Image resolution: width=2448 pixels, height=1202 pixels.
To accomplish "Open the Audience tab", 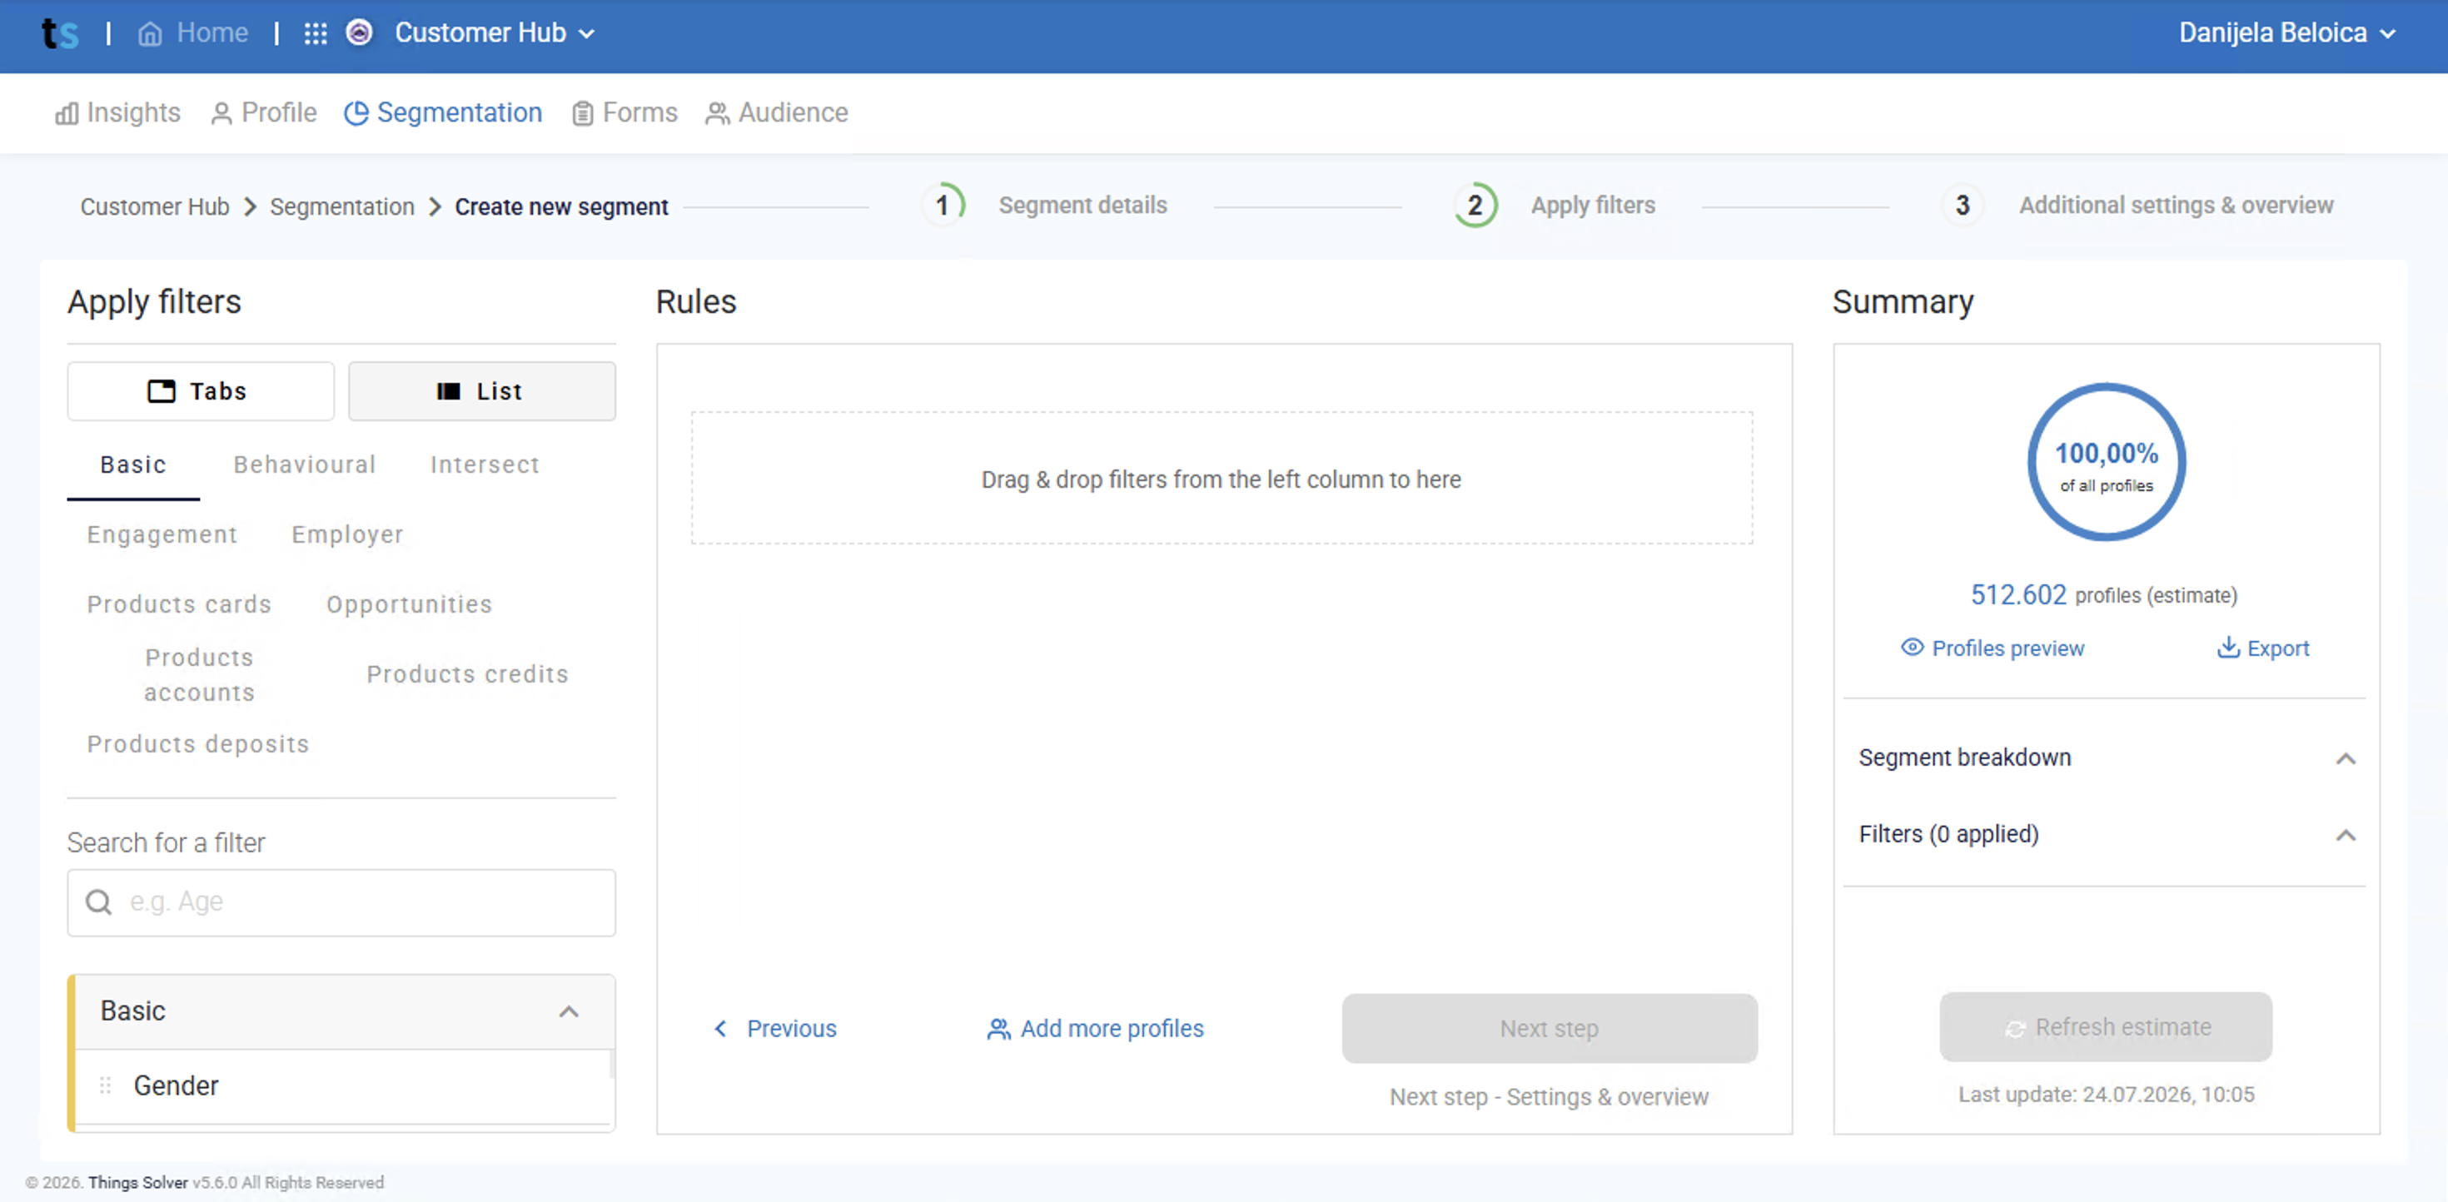I will click(776, 113).
